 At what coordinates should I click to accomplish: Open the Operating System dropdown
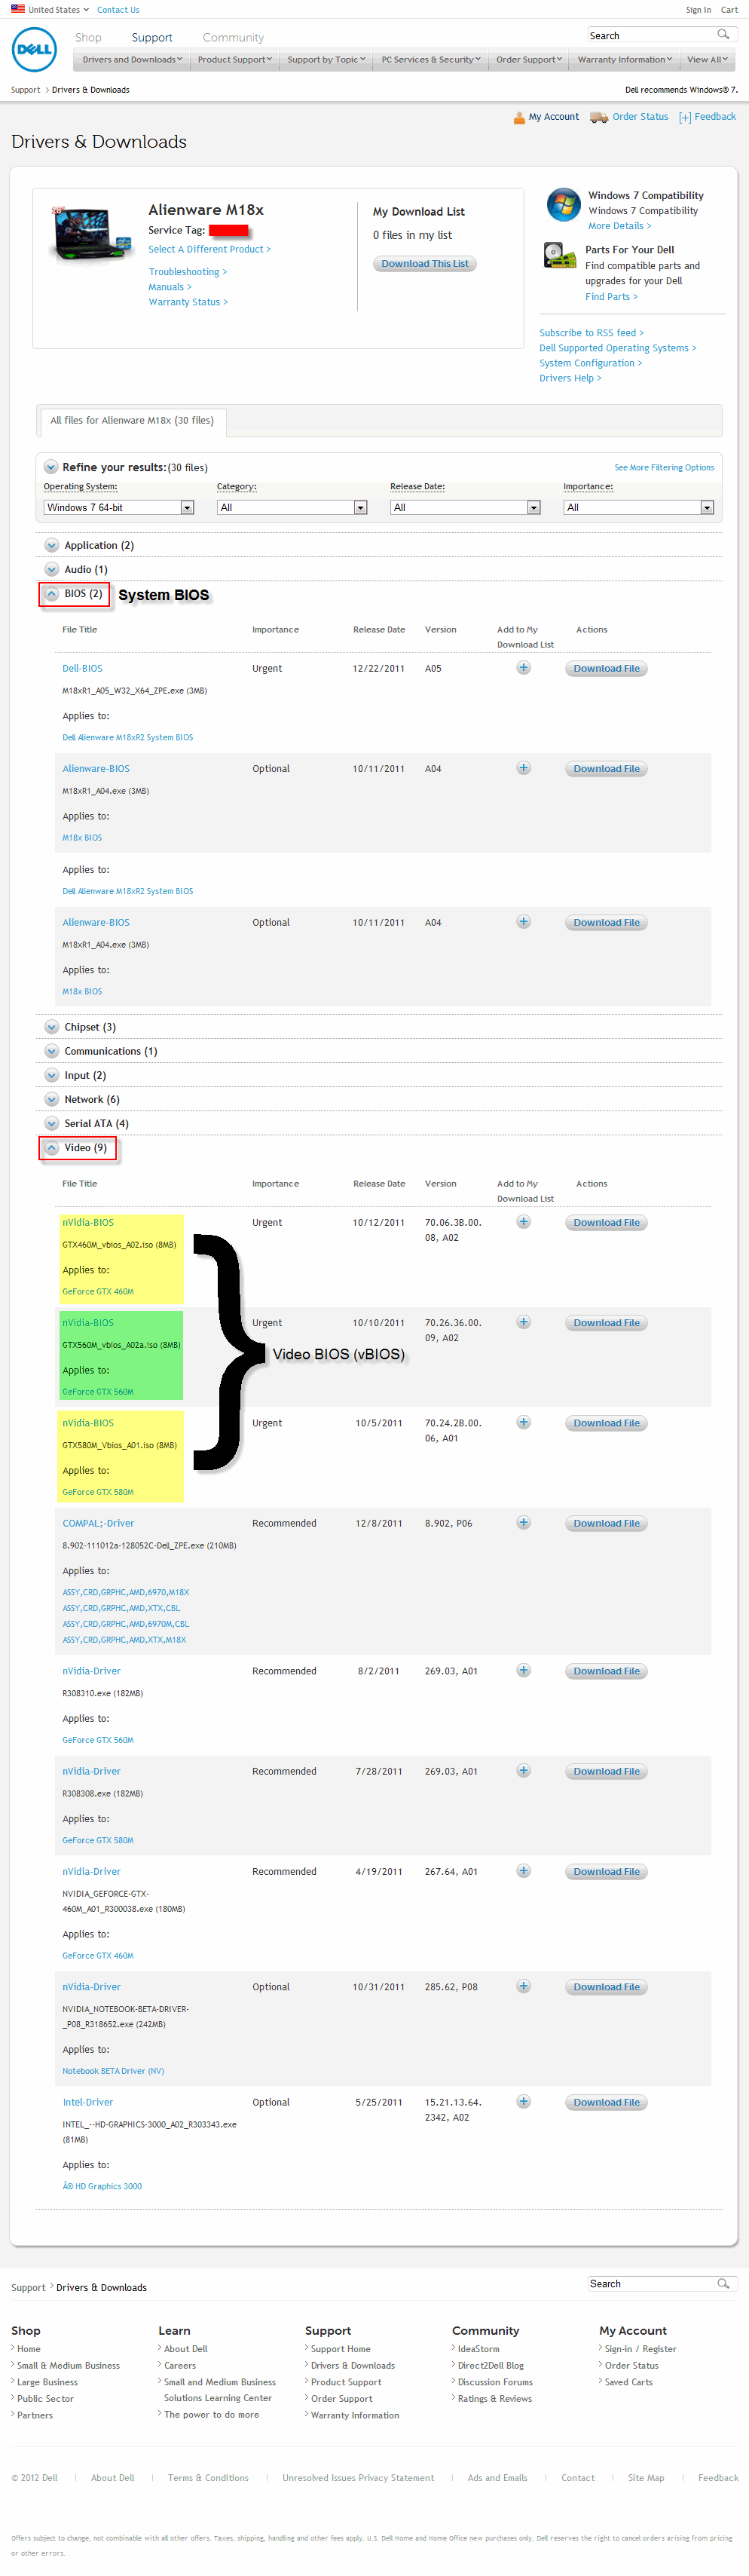click(x=119, y=508)
